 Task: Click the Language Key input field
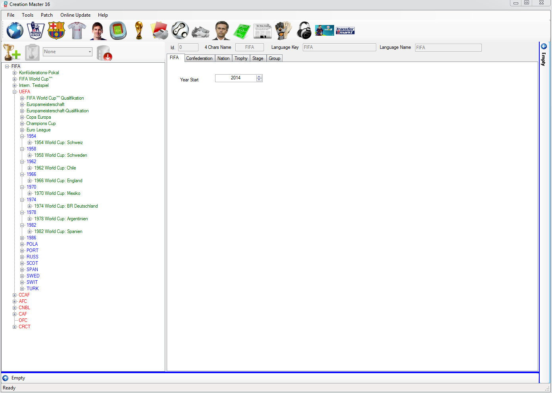click(x=339, y=47)
